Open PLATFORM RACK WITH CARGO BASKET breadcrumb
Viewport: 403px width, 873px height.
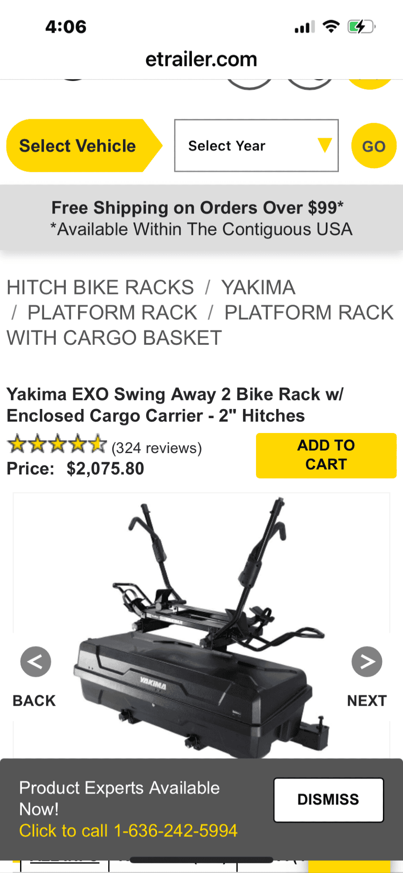[x=200, y=325]
